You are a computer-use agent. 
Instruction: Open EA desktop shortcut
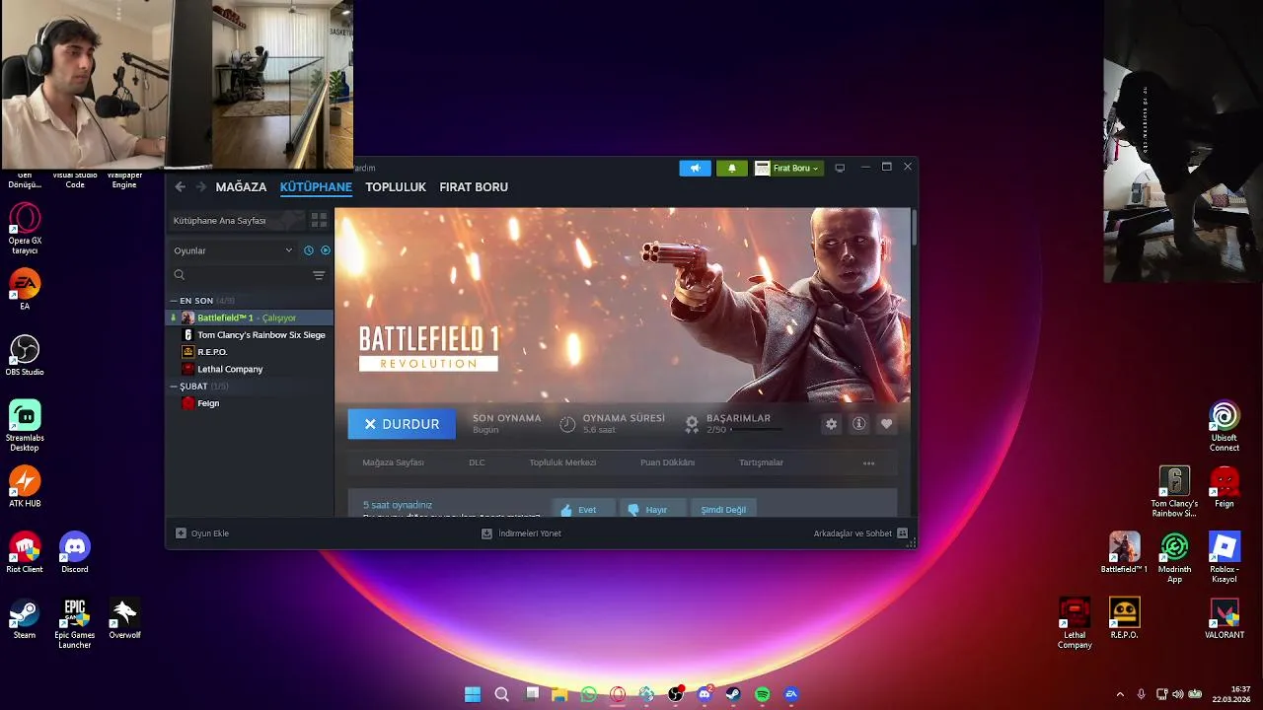(x=25, y=290)
